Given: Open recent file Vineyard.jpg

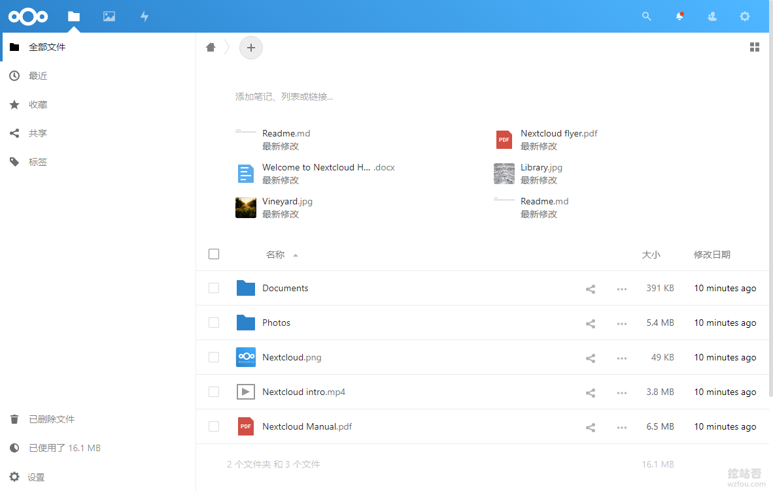Looking at the screenshot, I should tap(287, 201).
